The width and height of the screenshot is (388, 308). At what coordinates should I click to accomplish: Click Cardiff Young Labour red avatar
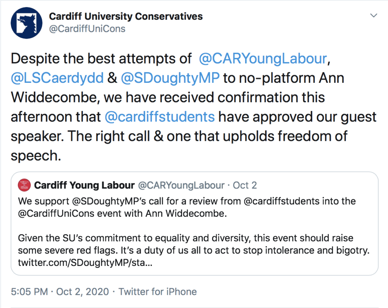coord(24,185)
